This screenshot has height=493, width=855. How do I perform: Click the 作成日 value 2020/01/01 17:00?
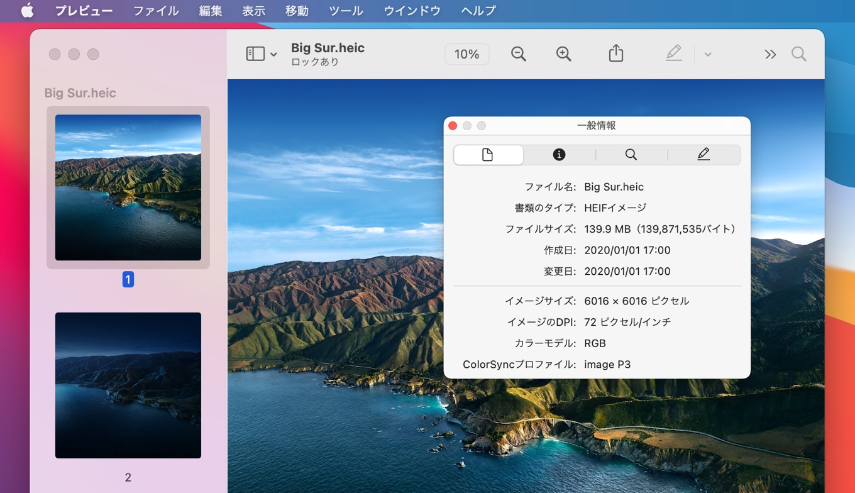pos(627,250)
